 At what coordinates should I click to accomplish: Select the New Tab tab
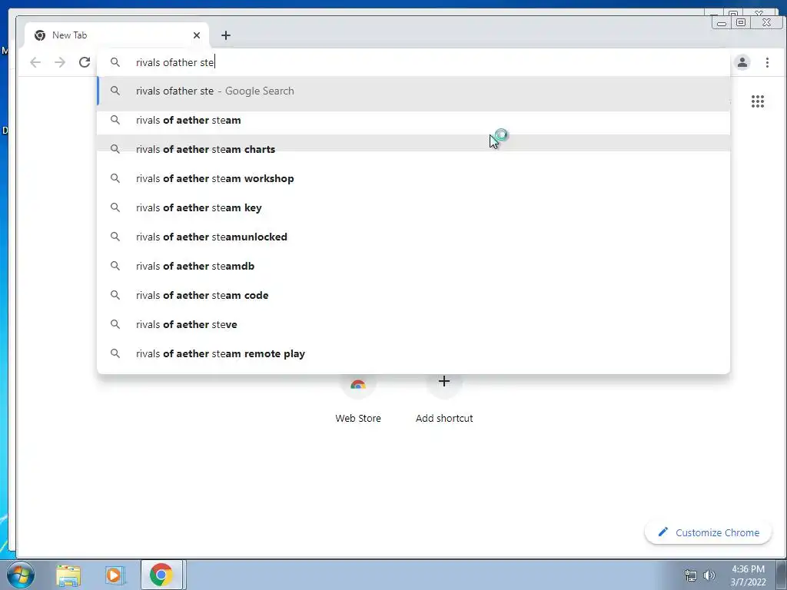(x=117, y=35)
